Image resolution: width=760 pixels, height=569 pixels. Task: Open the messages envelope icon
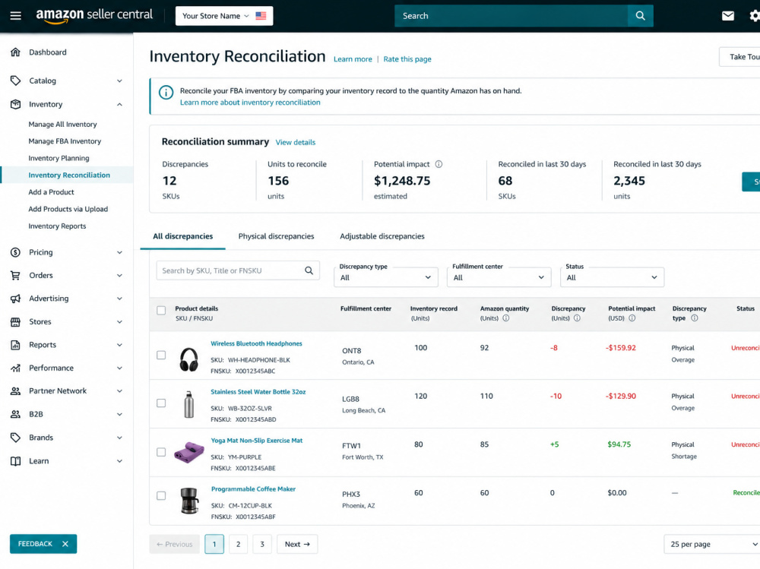[x=727, y=16]
